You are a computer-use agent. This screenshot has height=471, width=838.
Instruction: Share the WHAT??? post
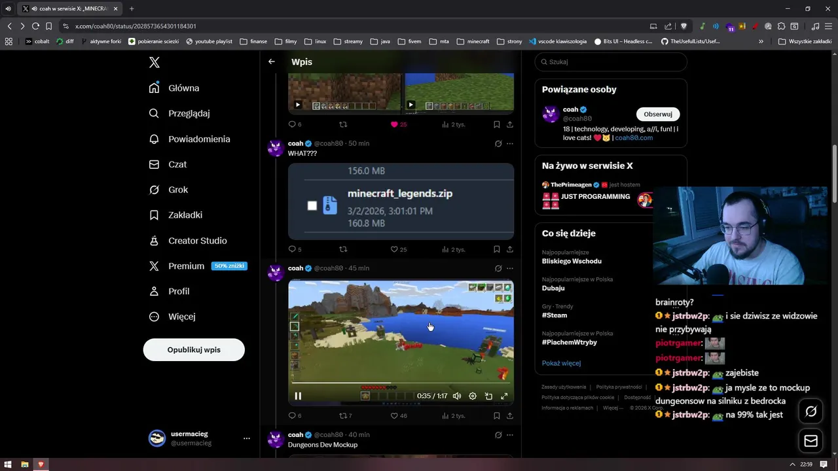point(510,249)
